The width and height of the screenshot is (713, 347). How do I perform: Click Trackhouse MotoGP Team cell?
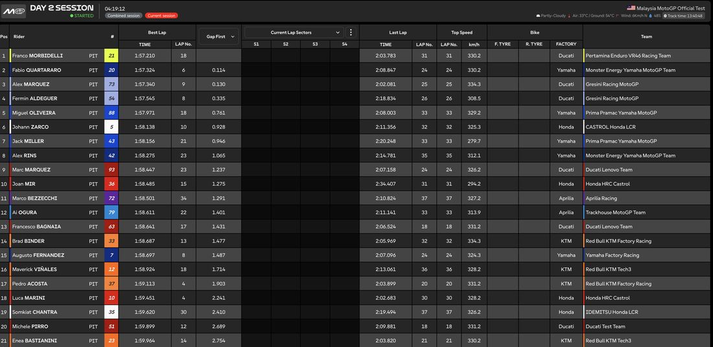tap(615, 212)
